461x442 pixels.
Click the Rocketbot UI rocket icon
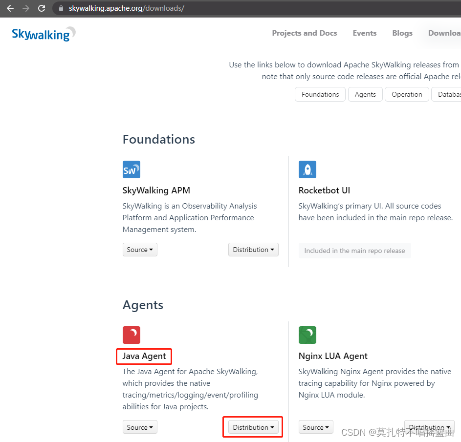point(307,169)
